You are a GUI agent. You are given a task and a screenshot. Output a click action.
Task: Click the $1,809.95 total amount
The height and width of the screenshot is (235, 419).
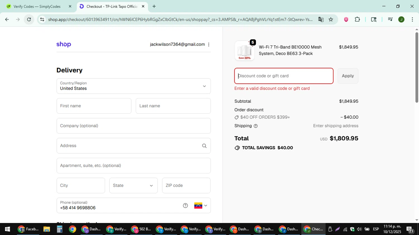tap(344, 139)
